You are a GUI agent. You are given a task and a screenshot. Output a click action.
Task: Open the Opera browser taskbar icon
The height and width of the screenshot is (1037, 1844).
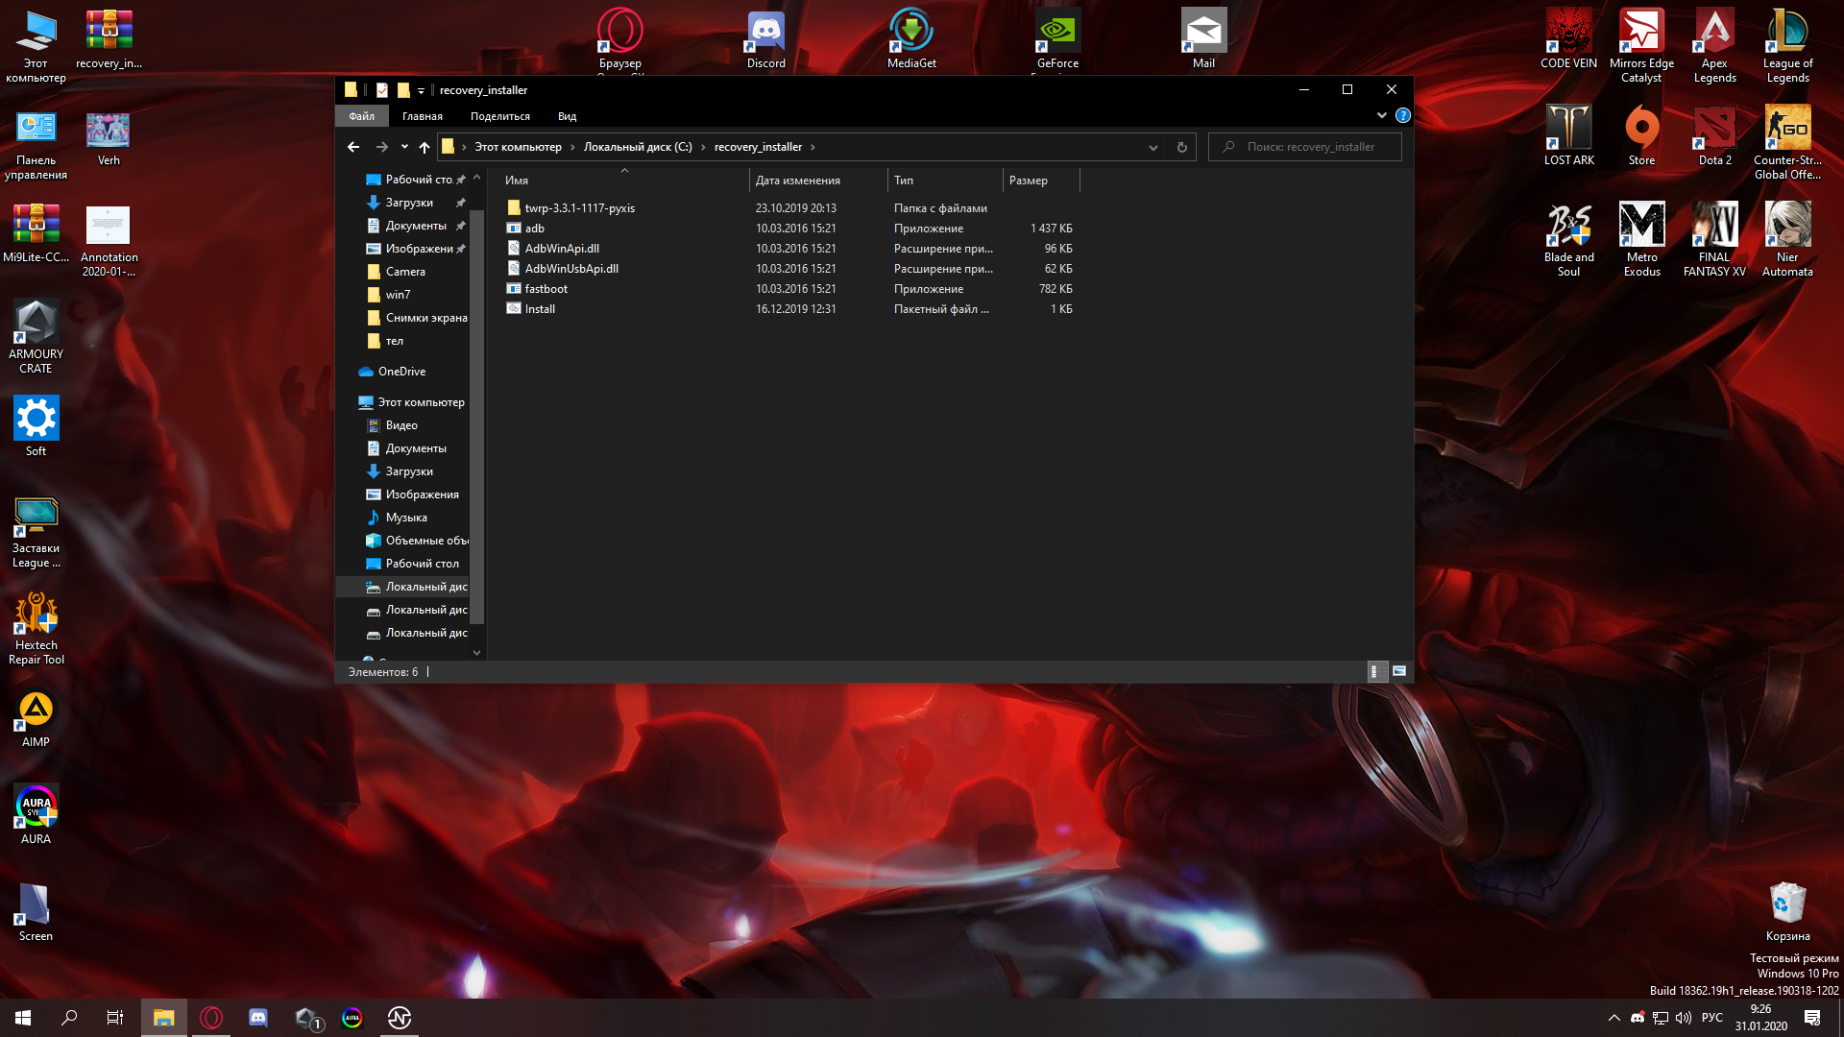point(211,1018)
